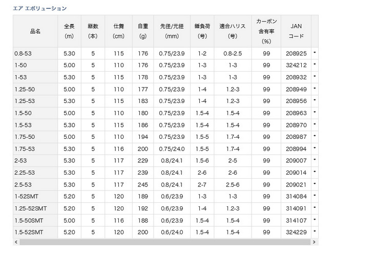374x257 pixels.
Task: Click the 品名 column header
Action: 35,31
